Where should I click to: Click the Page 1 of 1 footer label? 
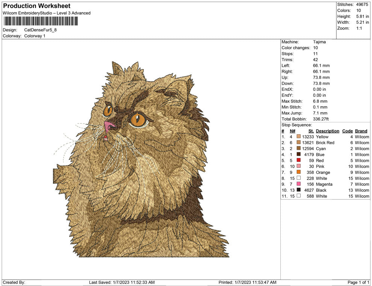click(358, 282)
